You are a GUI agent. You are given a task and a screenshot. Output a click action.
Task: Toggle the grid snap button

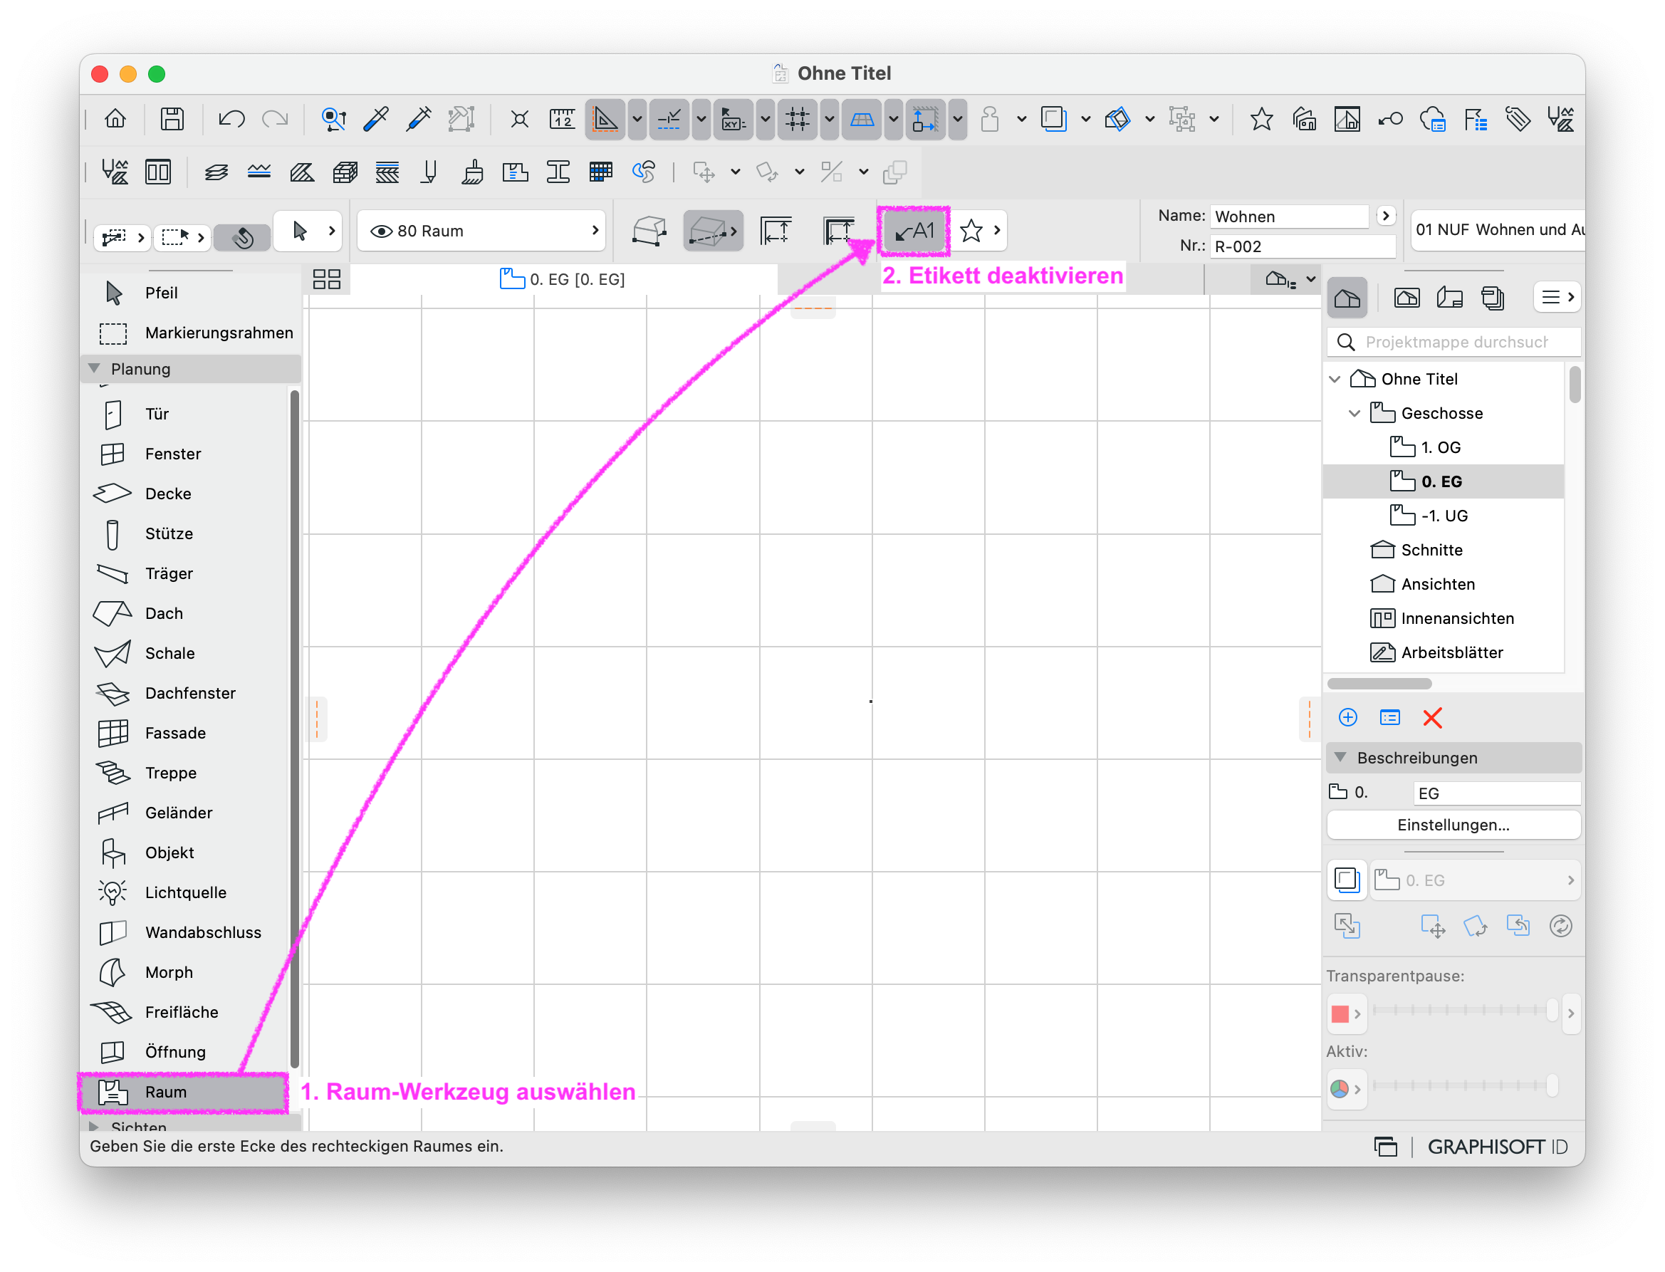pyautogui.click(x=798, y=120)
